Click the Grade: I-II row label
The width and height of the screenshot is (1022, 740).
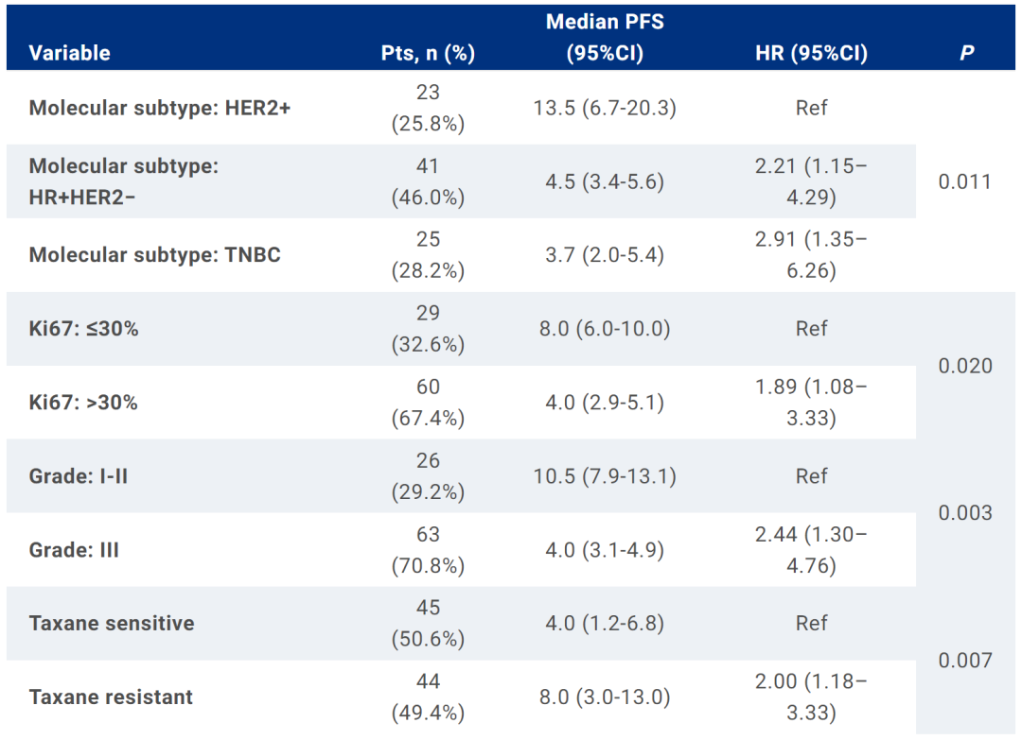click(x=79, y=476)
